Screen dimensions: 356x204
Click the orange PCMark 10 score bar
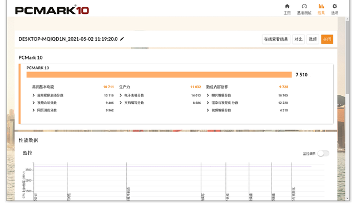(159, 75)
